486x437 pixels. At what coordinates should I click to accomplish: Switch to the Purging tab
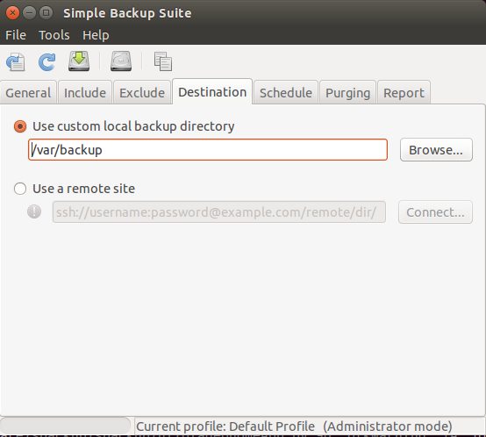pos(347,93)
